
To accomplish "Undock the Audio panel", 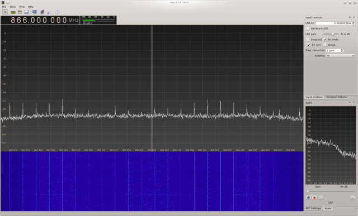I will click(x=350, y=103).
